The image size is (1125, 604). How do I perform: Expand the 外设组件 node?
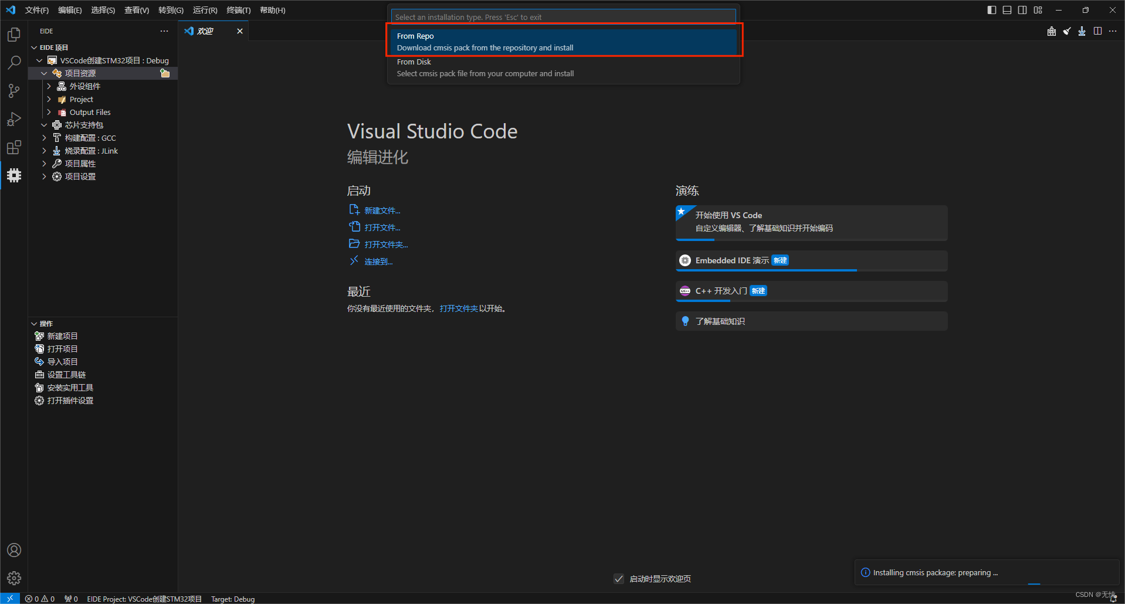[49, 86]
